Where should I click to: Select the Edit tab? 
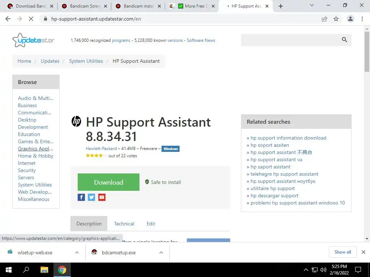[x=151, y=224]
